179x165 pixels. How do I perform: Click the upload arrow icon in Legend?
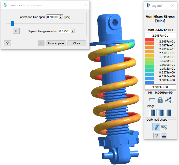164,136
